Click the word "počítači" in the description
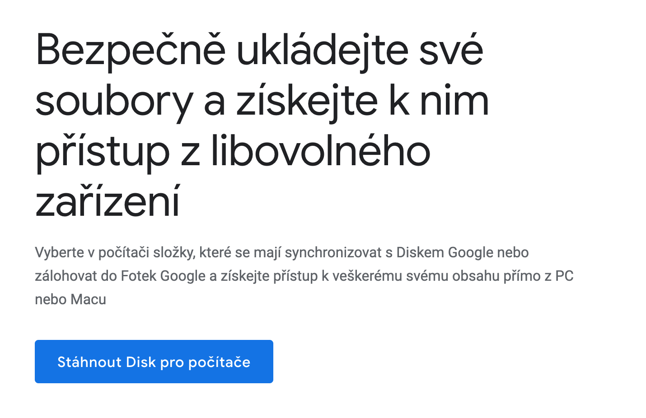Viewport: 646px width, 418px height. (124, 252)
